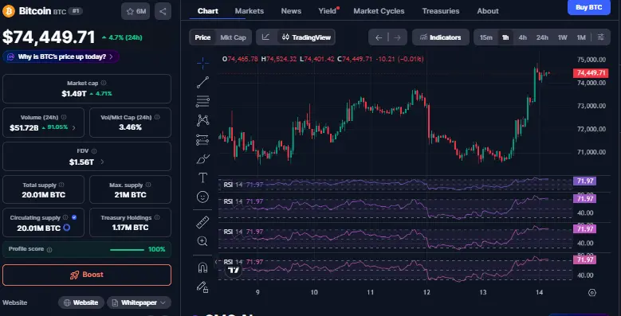Toggle lock all drawing tools
This screenshot has height=316, width=621.
tap(202, 287)
